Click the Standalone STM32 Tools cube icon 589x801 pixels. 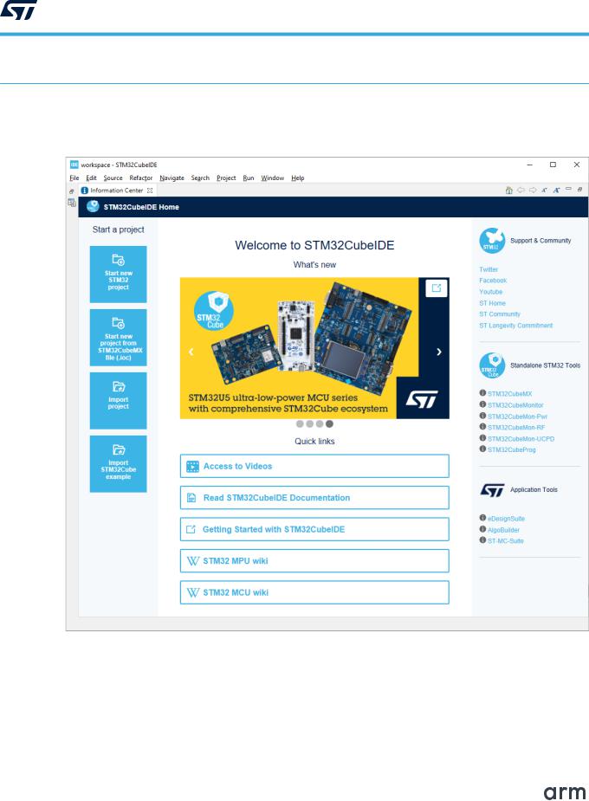[492, 365]
